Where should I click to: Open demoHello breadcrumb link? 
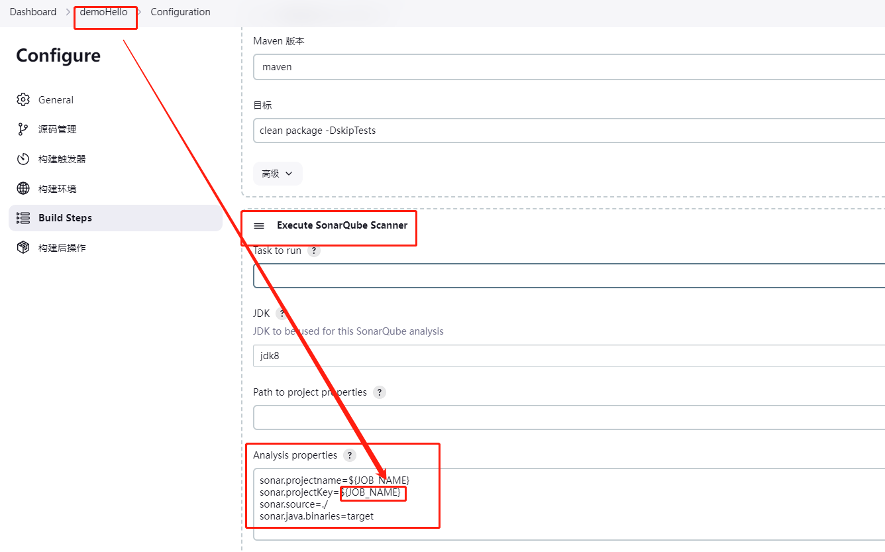click(x=104, y=12)
